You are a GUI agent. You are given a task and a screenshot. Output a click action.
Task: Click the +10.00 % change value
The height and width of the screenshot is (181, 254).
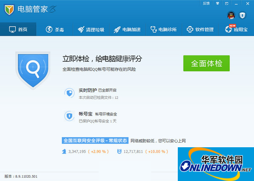click(x=157, y=151)
